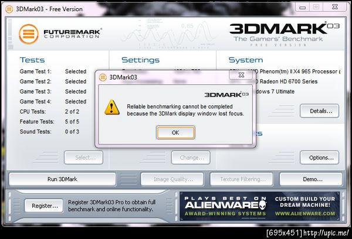Click the Game Test 4 label

point(35,101)
